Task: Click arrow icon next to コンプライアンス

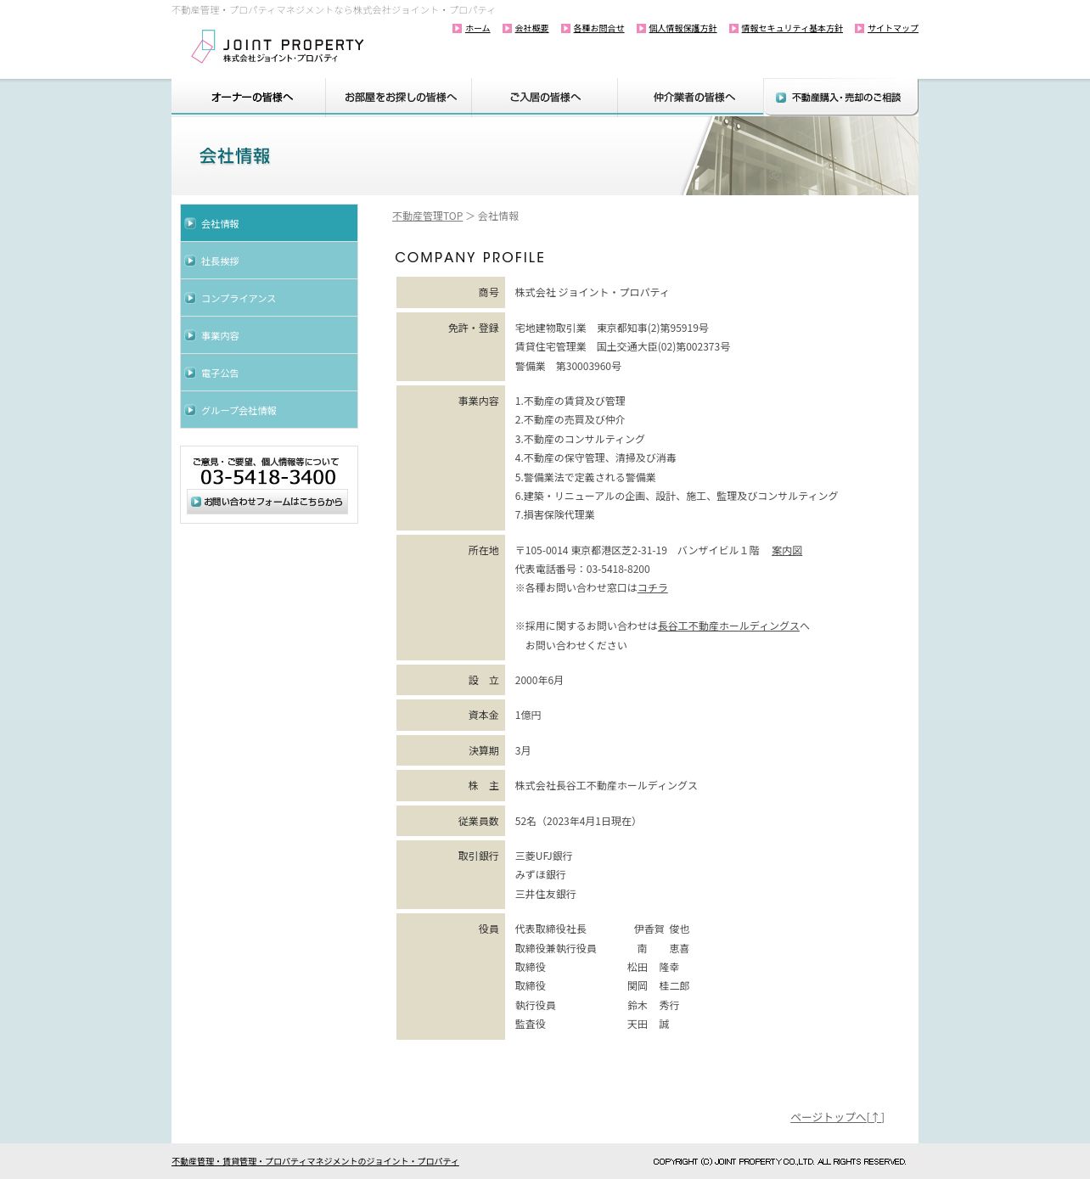Action: pyautogui.click(x=190, y=298)
